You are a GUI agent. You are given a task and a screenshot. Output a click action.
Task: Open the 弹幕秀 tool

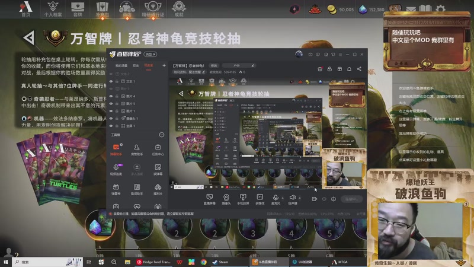pos(116,189)
